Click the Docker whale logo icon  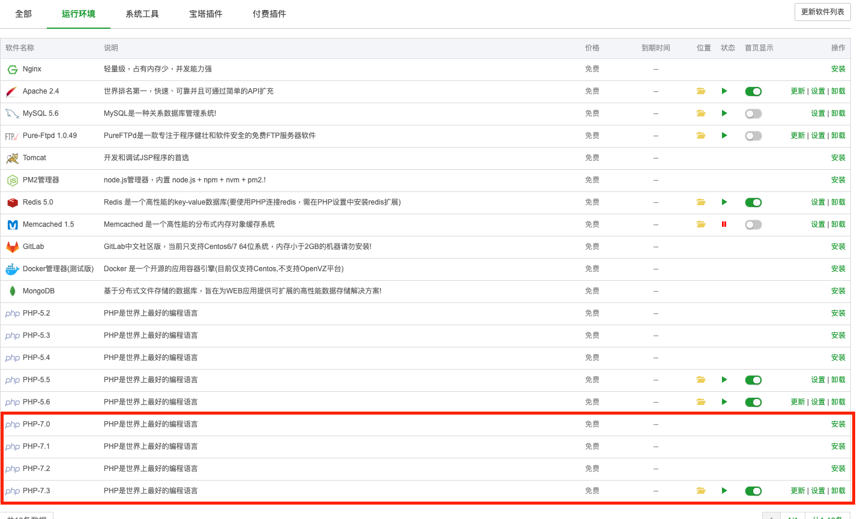(13, 269)
